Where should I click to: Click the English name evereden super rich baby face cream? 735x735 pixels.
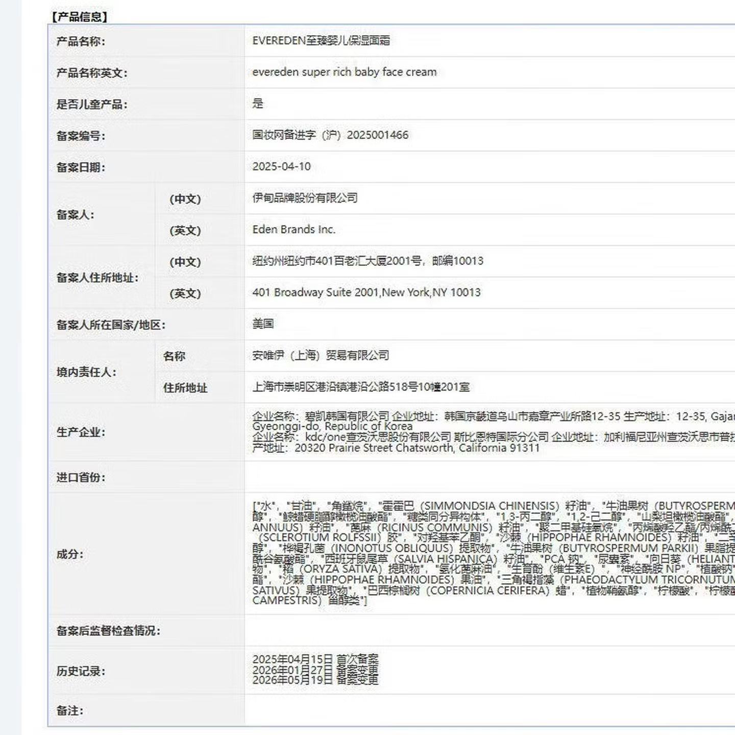click(345, 72)
